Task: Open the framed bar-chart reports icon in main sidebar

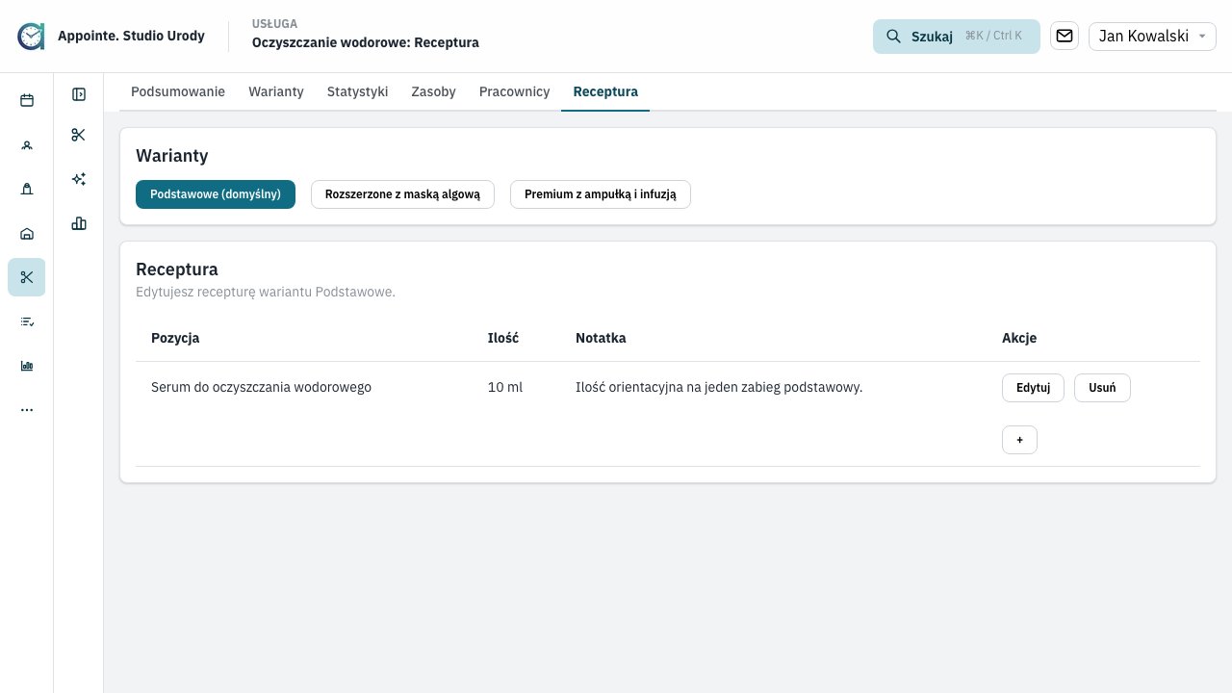Action: point(27,366)
